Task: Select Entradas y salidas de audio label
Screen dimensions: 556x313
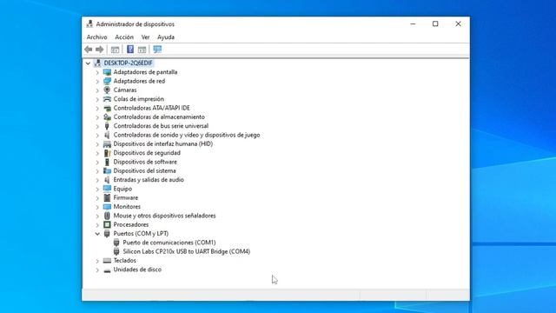Action: [x=149, y=180]
